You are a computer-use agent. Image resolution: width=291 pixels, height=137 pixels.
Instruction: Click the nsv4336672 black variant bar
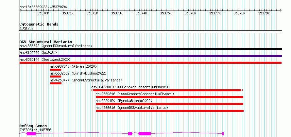click(150, 49)
